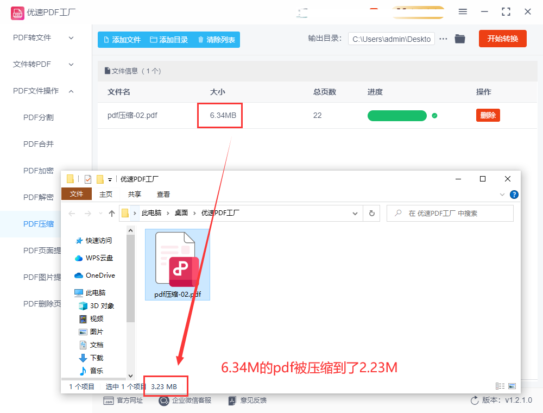This screenshot has width=543, height=413.
Task: Open Explorer recent locations dropdown
Action: coord(100,214)
